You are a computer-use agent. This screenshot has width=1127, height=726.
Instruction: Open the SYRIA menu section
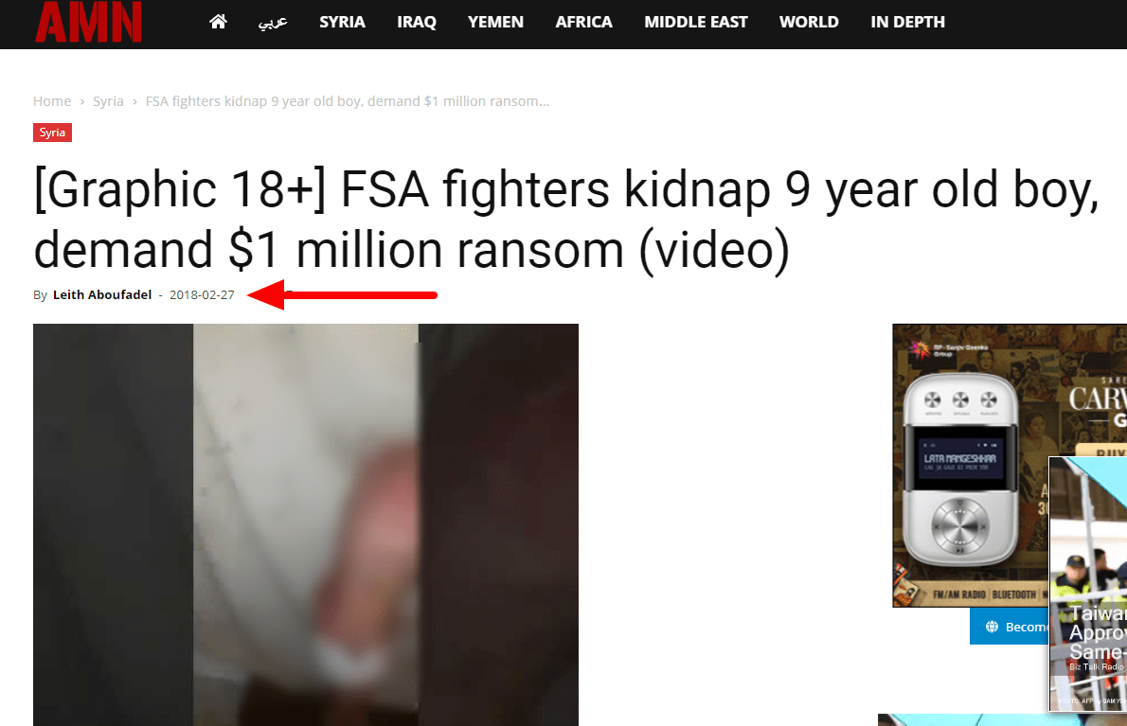click(x=342, y=23)
